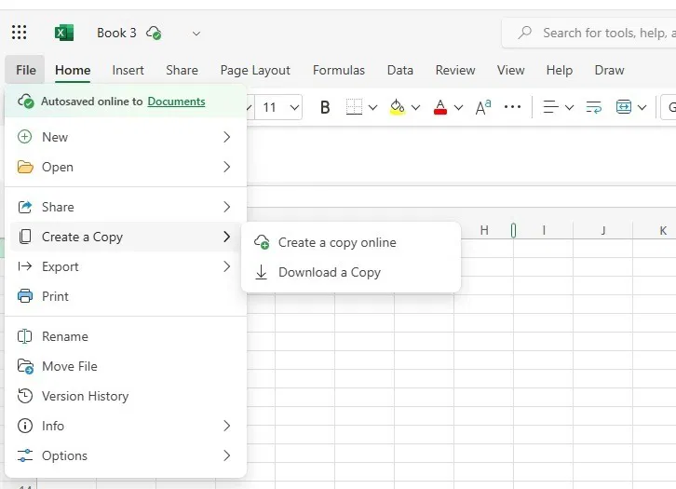This screenshot has width=676, height=489.
Task: Switch to the Home tab
Action: 73,70
